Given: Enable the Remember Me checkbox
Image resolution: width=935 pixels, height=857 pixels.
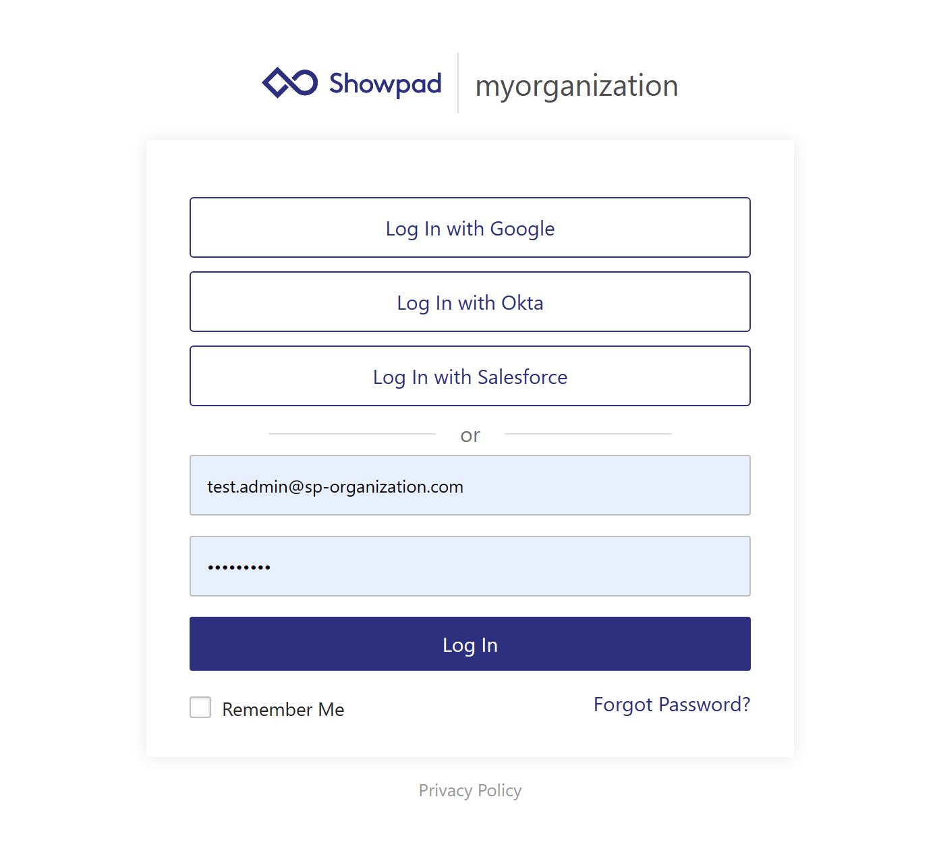Looking at the screenshot, I should coord(200,707).
